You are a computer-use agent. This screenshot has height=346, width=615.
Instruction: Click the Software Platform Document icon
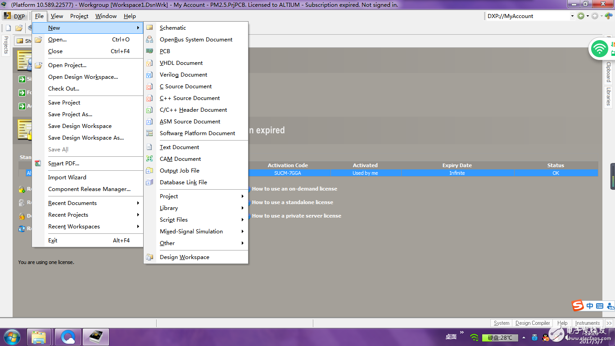click(149, 133)
